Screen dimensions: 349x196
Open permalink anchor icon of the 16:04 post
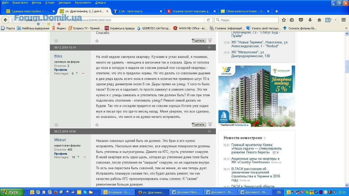(209, 131)
